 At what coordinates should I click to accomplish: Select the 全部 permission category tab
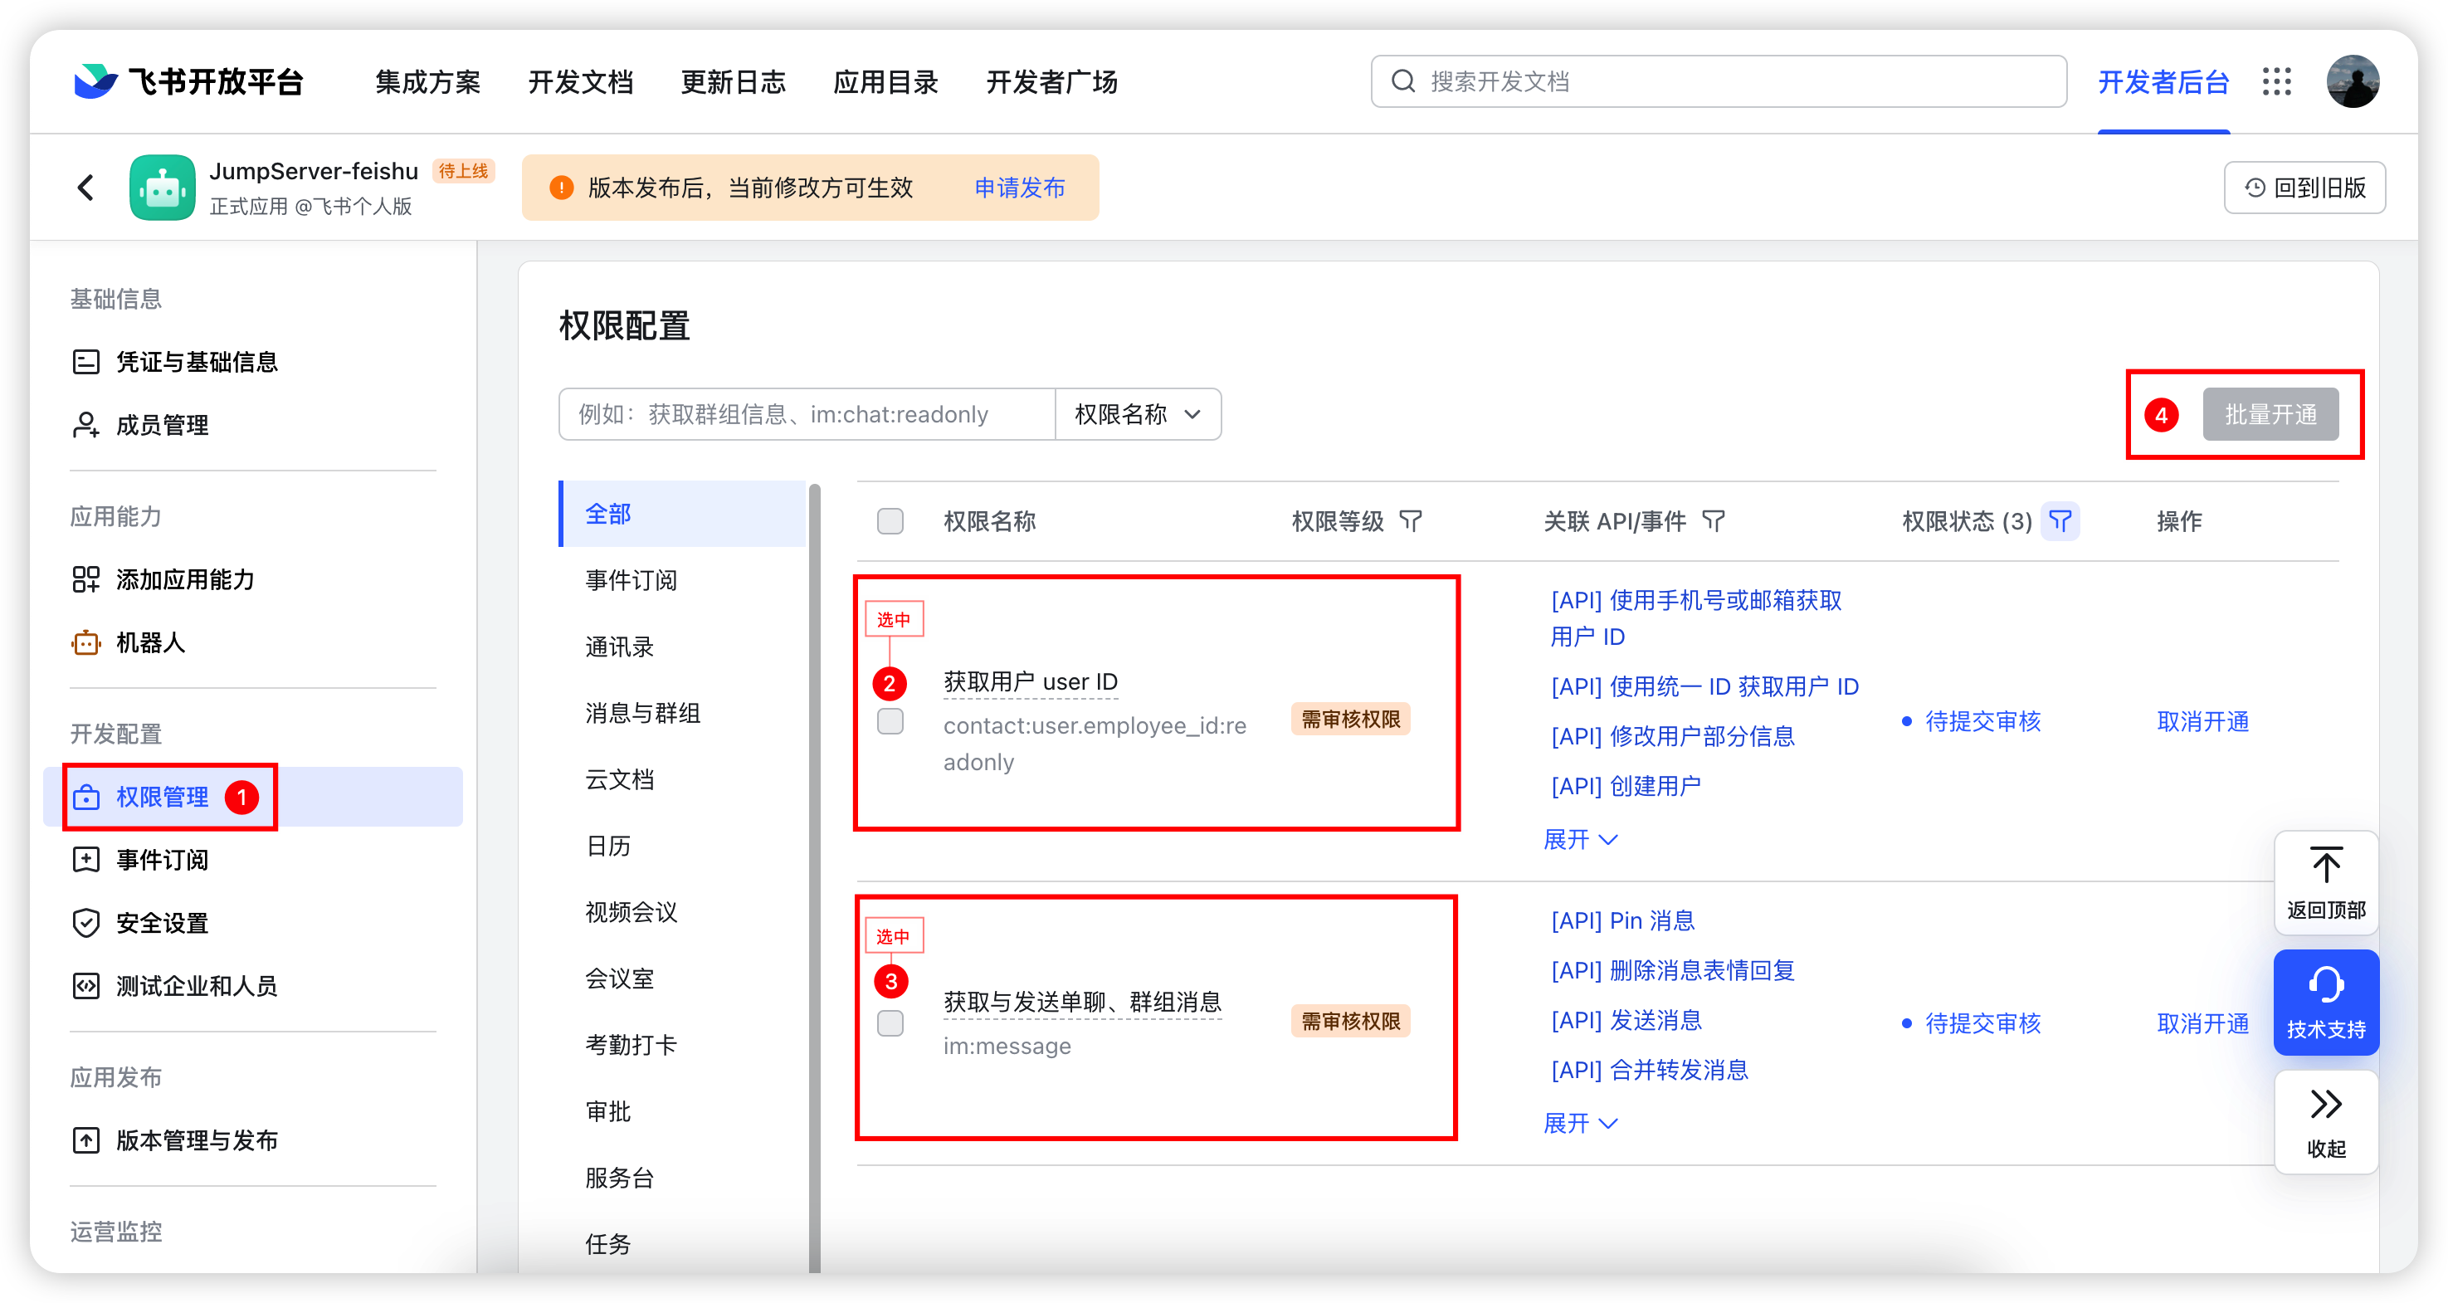click(682, 515)
